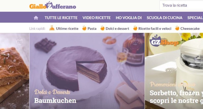203x109 pixels.
Task: Click the Trova la ricetta search field
Action: 181,6
